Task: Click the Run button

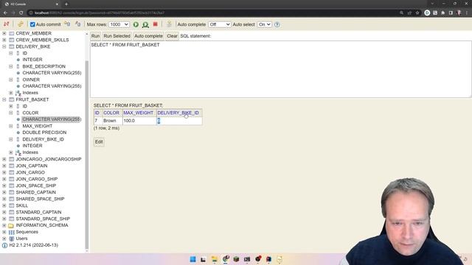Action: [x=95, y=36]
